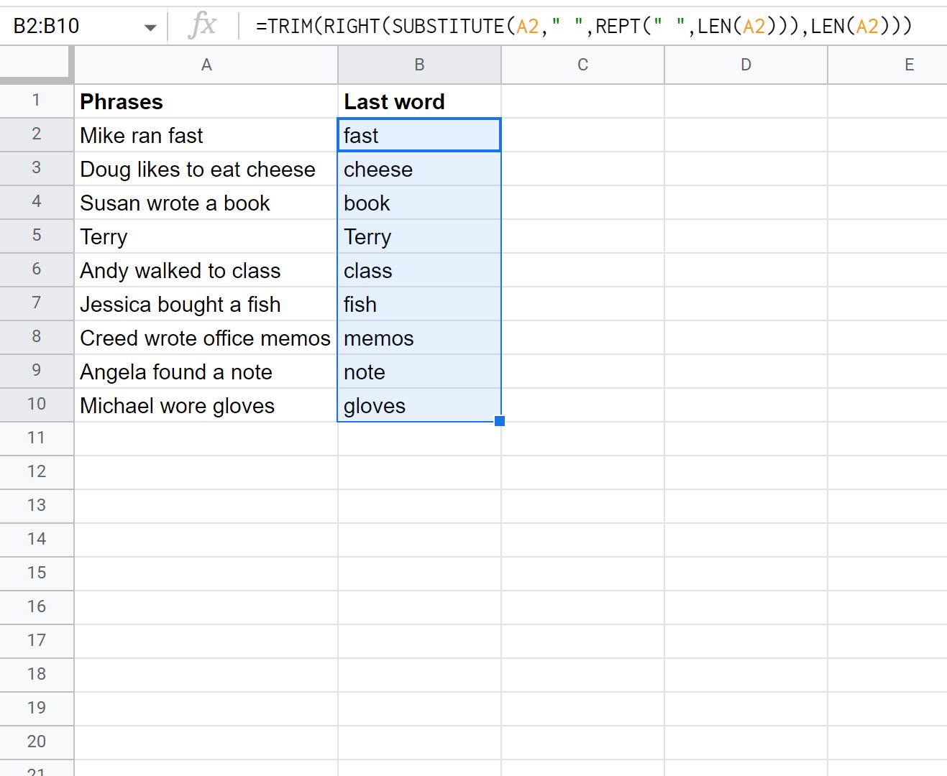Select row 5 header
The height and width of the screenshot is (776, 947).
(x=37, y=236)
